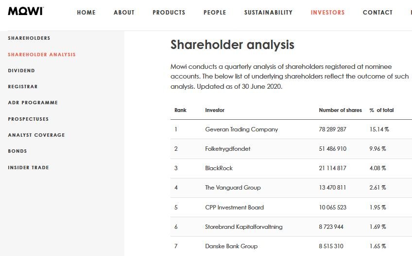Click the Mowi logo

25,11
